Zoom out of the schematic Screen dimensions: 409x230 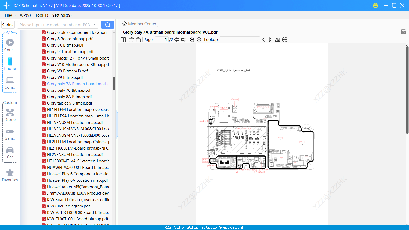(x=199, y=39)
